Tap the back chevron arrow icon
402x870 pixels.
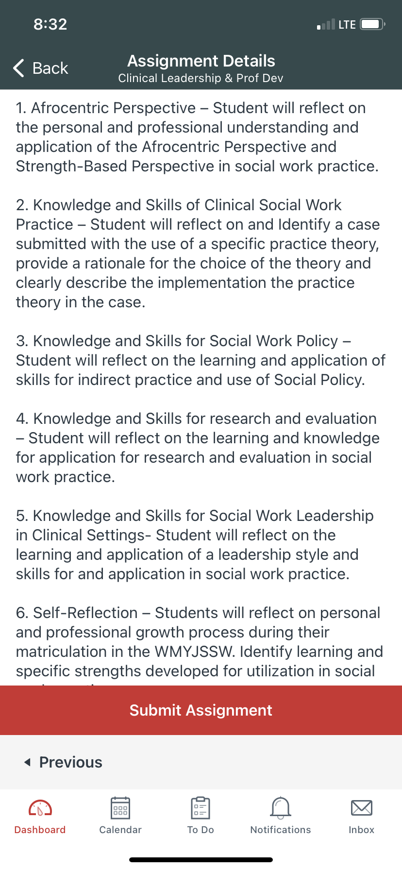pyautogui.click(x=19, y=68)
